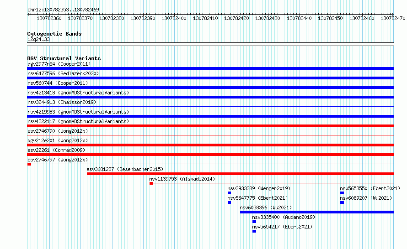Select the nsv6477596 (Sedlazeck2020) blue bar
The height and width of the screenshot is (249, 407).
[210, 78]
